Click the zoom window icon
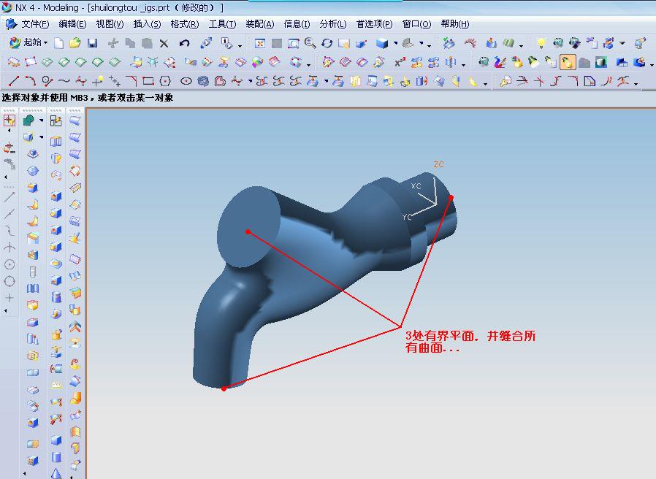Image resolution: width=656 pixels, height=479 pixels. click(293, 43)
